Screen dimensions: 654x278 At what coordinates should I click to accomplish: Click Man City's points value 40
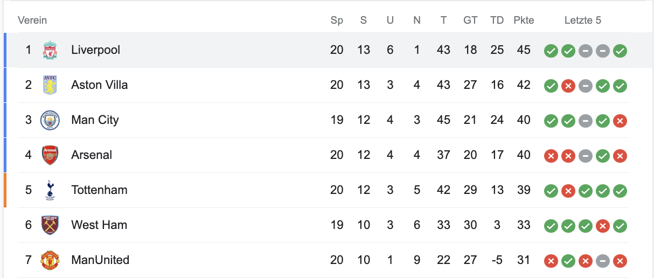point(524,120)
